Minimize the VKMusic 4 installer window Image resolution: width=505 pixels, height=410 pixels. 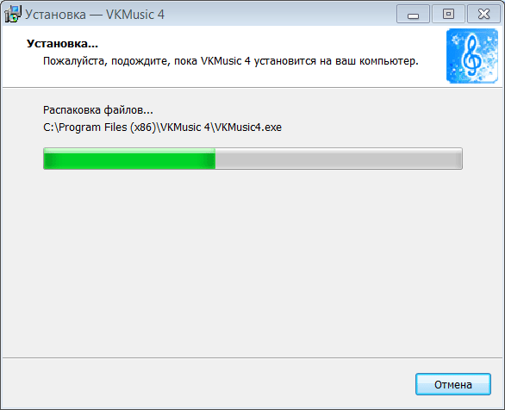tap(413, 14)
